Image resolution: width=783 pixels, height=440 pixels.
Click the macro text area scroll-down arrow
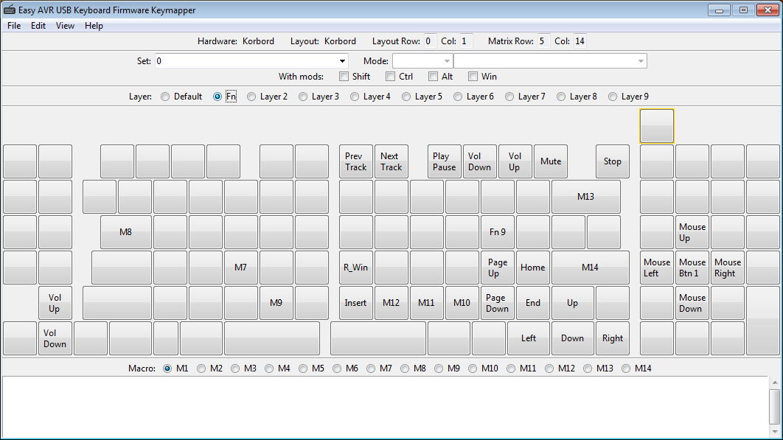pos(775,432)
